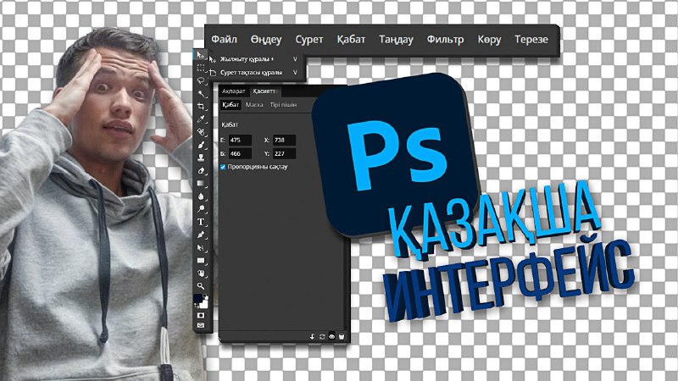Select the Type (T) tool
Screen dimensions: 678x381
pyautogui.click(x=201, y=222)
